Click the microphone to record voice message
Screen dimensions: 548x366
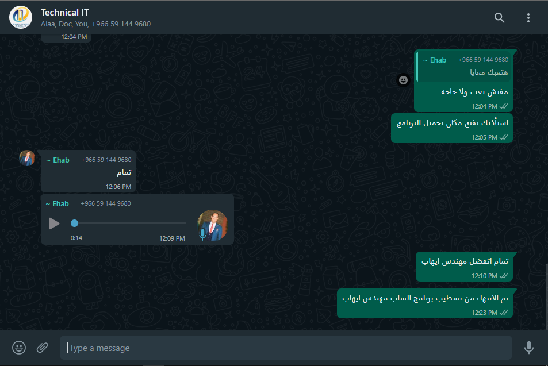[x=529, y=348]
